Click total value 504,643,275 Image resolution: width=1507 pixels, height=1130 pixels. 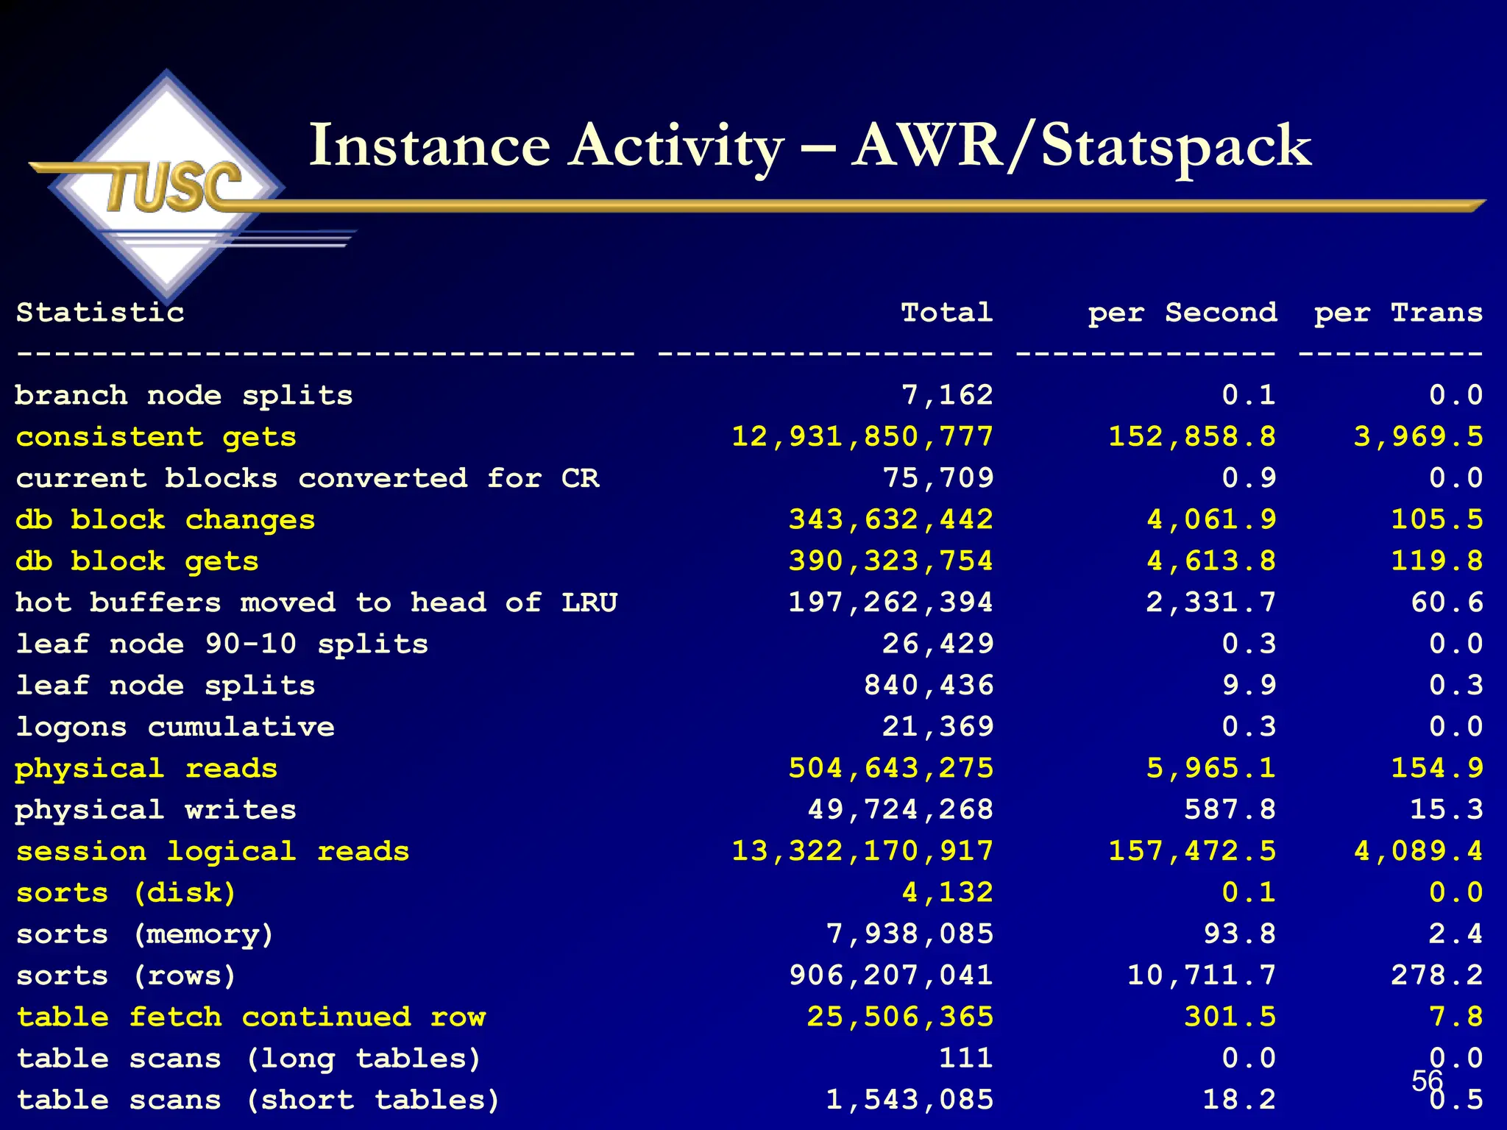(891, 769)
